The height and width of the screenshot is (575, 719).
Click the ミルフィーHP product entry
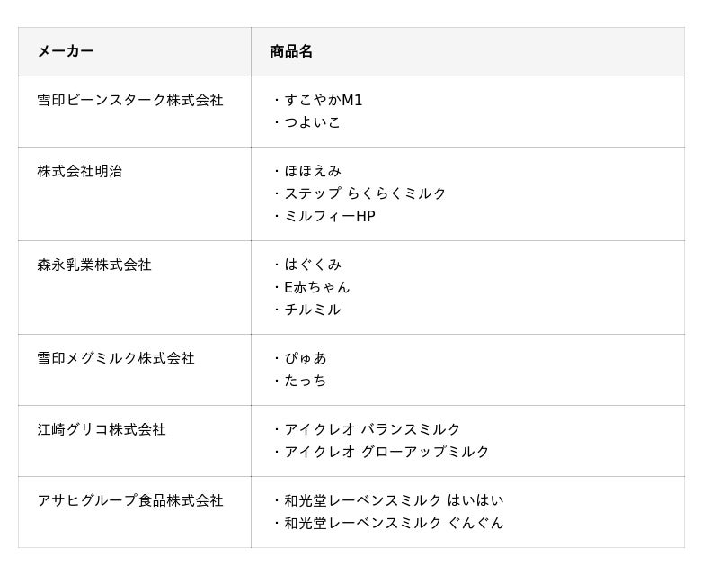pos(329,216)
